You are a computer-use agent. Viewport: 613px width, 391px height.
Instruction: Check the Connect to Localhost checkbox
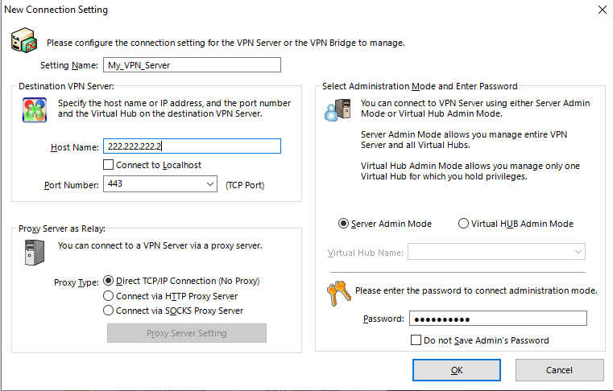108,165
